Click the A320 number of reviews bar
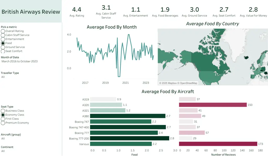Image resolution: width=268 pixels, height=156 pixels. point(213,105)
